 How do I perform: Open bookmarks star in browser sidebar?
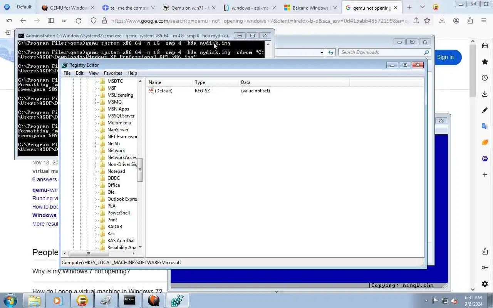tap(485, 62)
